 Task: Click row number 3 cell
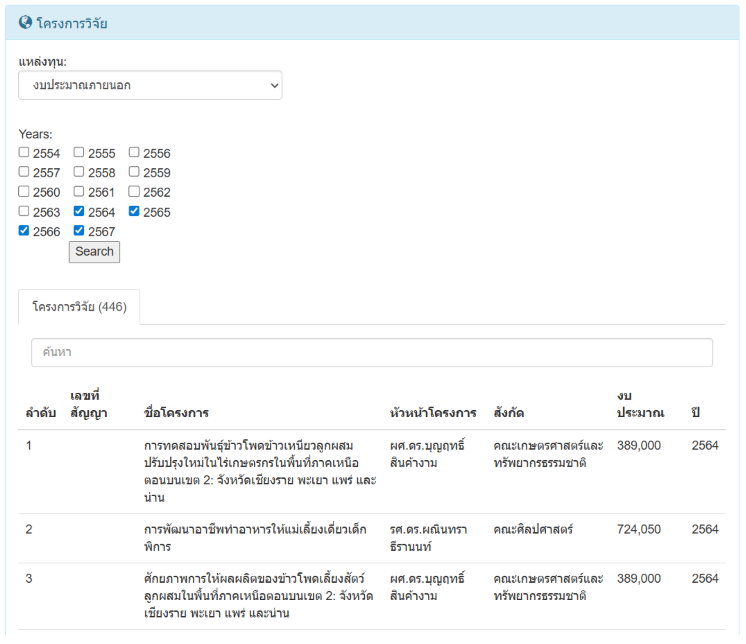pos(29,578)
